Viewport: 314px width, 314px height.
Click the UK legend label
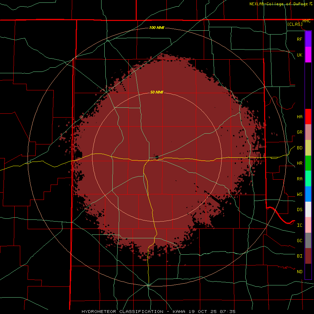point(299,55)
